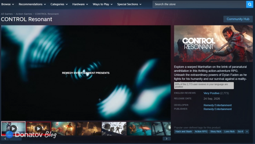Select the teal and red combat screenshot
Screen dimensions: 255x144
point(139,129)
